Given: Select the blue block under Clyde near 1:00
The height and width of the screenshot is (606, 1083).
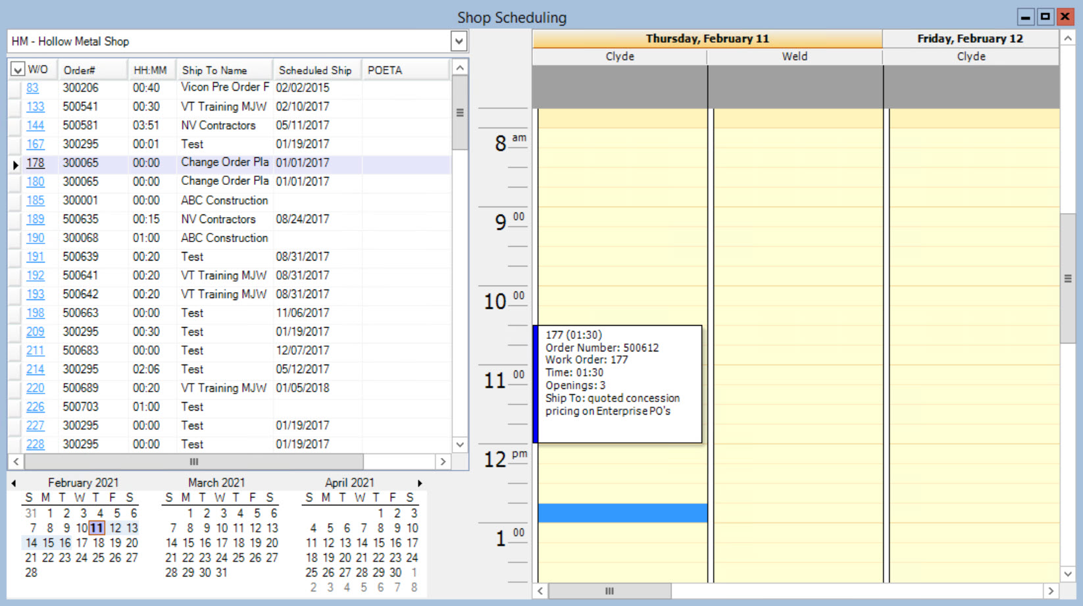Looking at the screenshot, I should click(622, 513).
